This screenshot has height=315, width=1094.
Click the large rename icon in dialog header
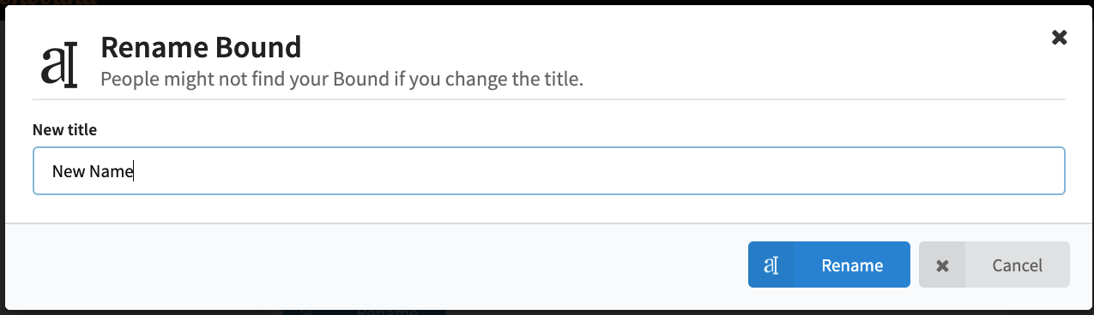pyautogui.click(x=59, y=67)
